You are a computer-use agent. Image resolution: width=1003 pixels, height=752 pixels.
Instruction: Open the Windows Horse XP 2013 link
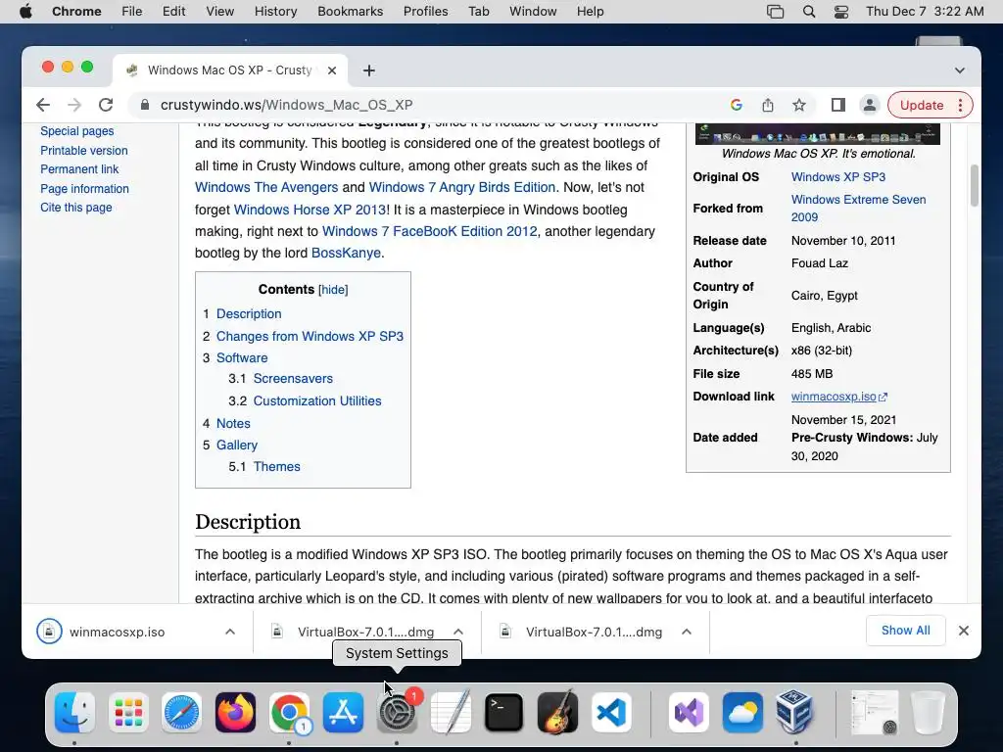(310, 210)
